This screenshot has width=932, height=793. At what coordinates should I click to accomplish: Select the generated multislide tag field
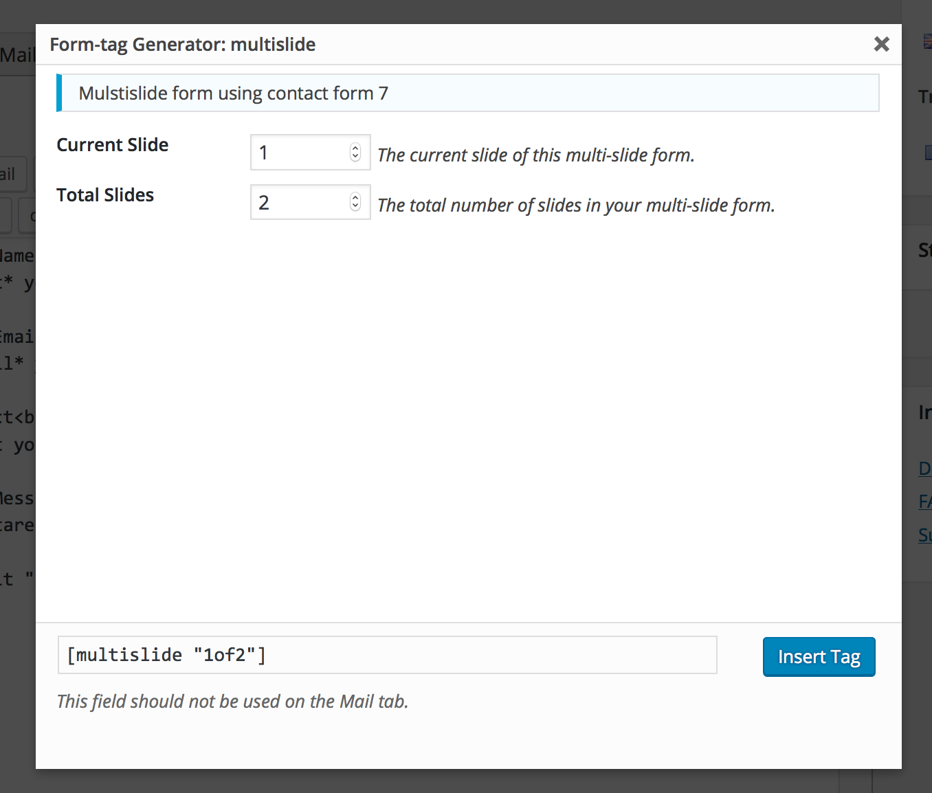pos(388,655)
